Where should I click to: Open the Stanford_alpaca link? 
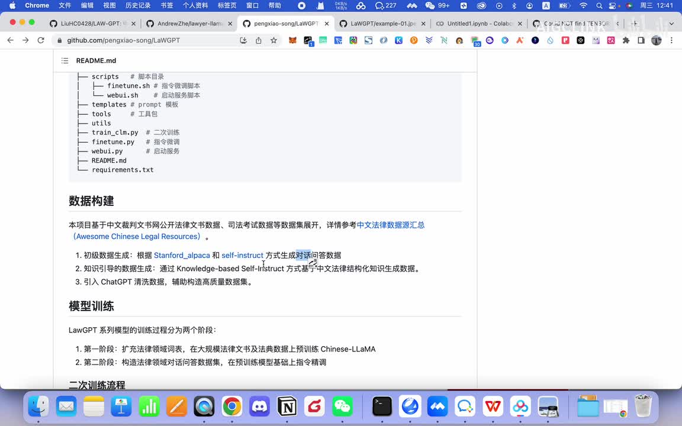pos(182,256)
